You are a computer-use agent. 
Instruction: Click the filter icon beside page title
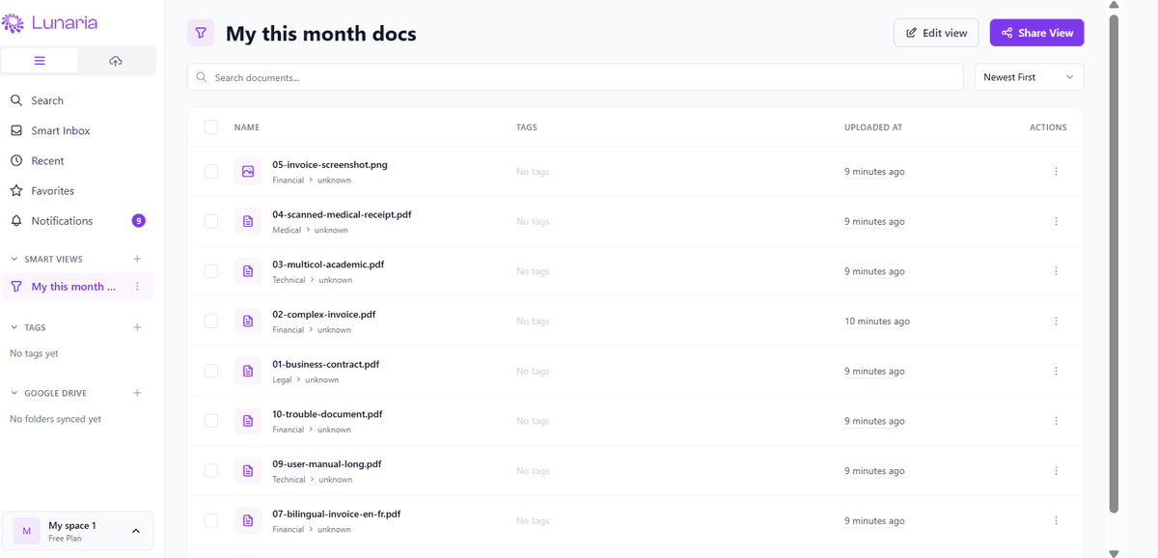pos(201,33)
